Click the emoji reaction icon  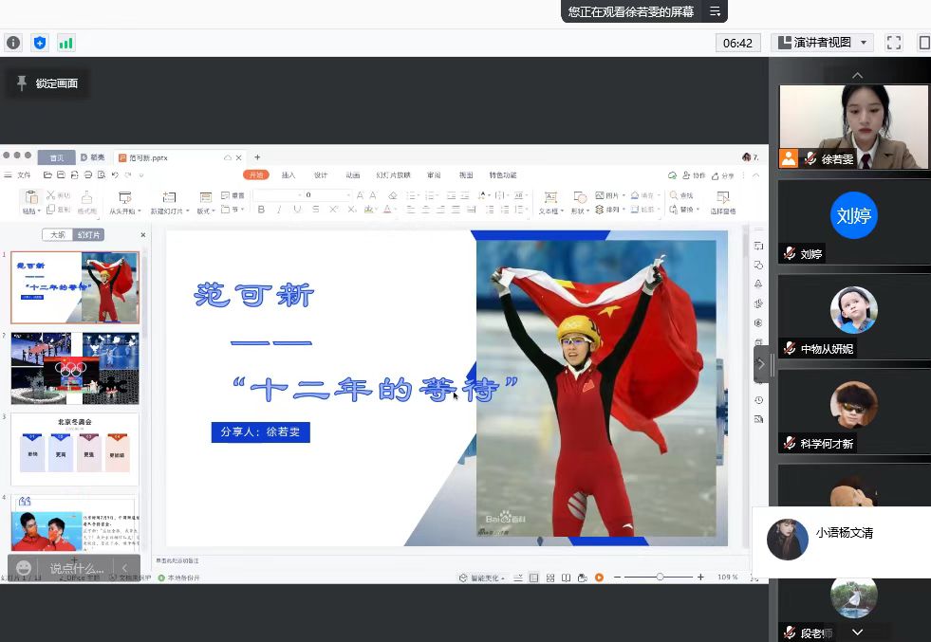tap(24, 568)
